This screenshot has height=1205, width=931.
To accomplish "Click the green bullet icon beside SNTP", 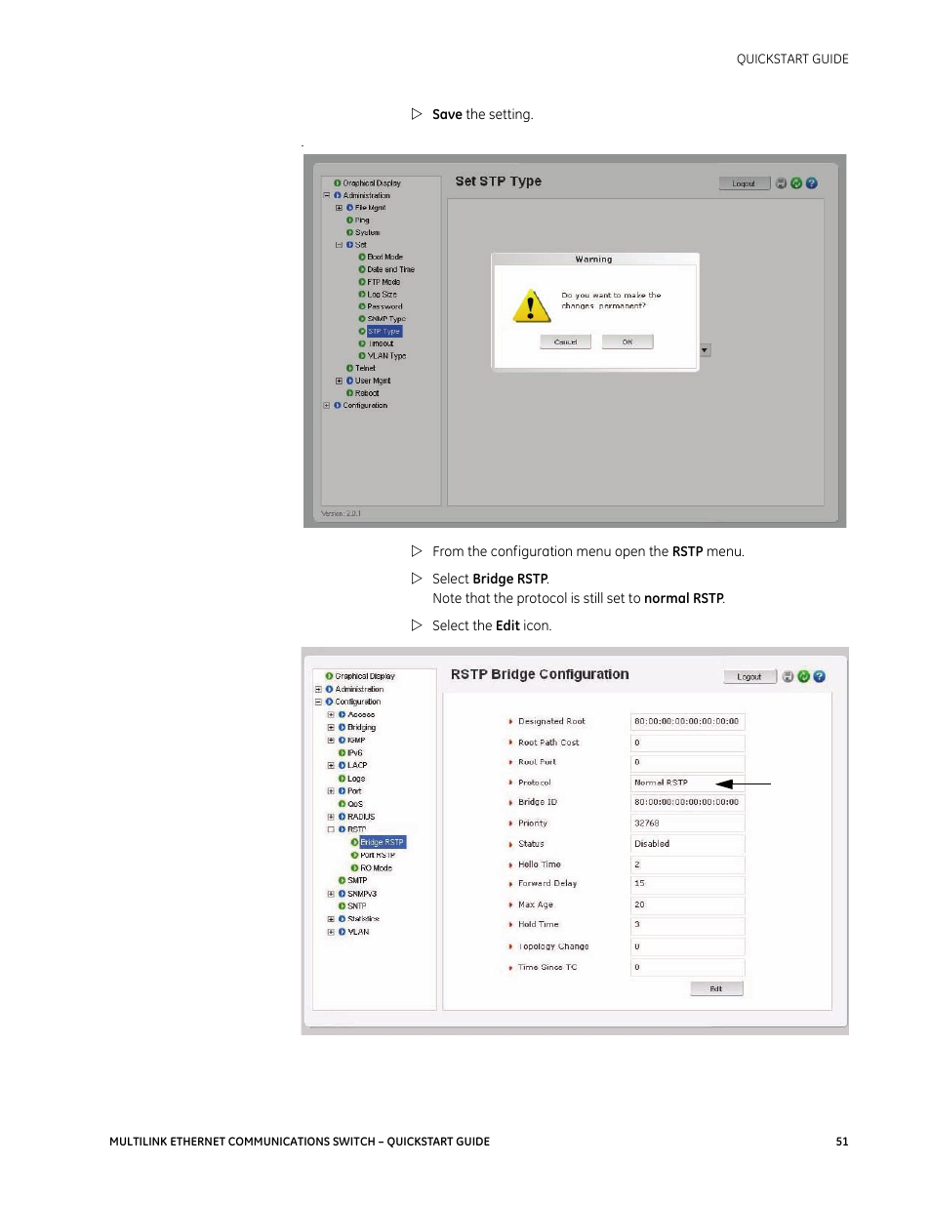I will (342, 906).
